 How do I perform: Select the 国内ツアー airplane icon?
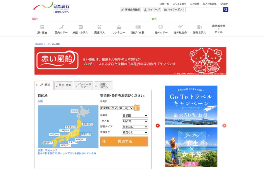[61, 27]
